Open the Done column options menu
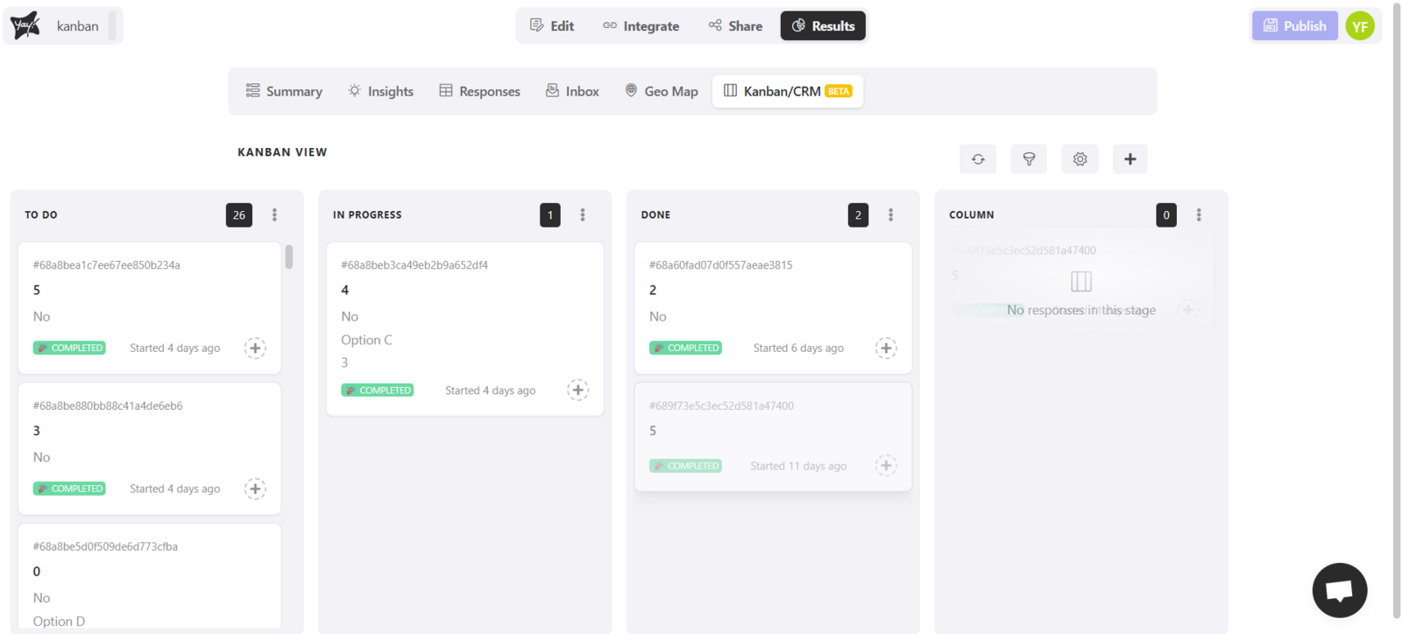The width and height of the screenshot is (1402, 634). click(891, 215)
